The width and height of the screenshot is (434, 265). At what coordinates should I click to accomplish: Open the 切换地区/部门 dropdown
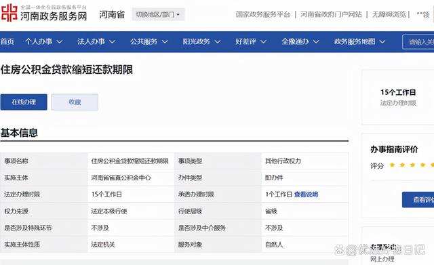pos(158,14)
